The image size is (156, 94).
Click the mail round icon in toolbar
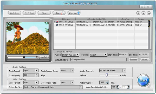[x=149, y=13]
